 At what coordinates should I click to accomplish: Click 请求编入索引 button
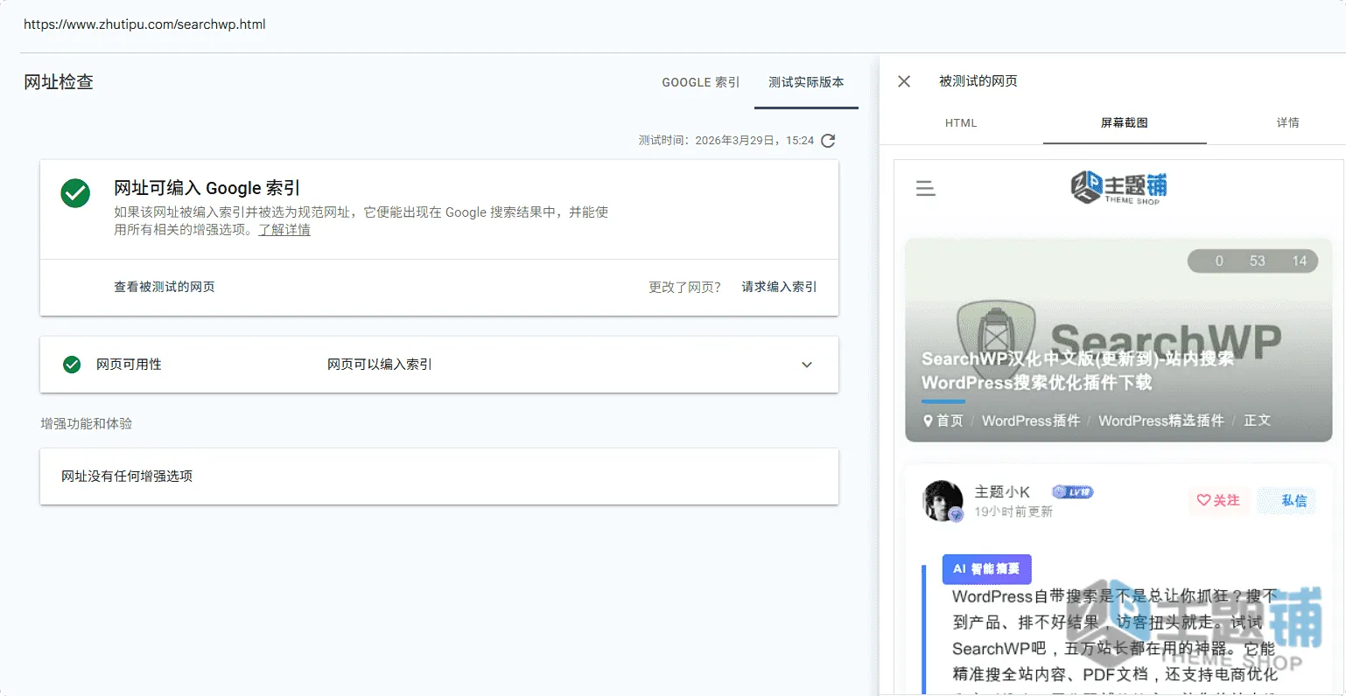pyautogui.click(x=779, y=287)
